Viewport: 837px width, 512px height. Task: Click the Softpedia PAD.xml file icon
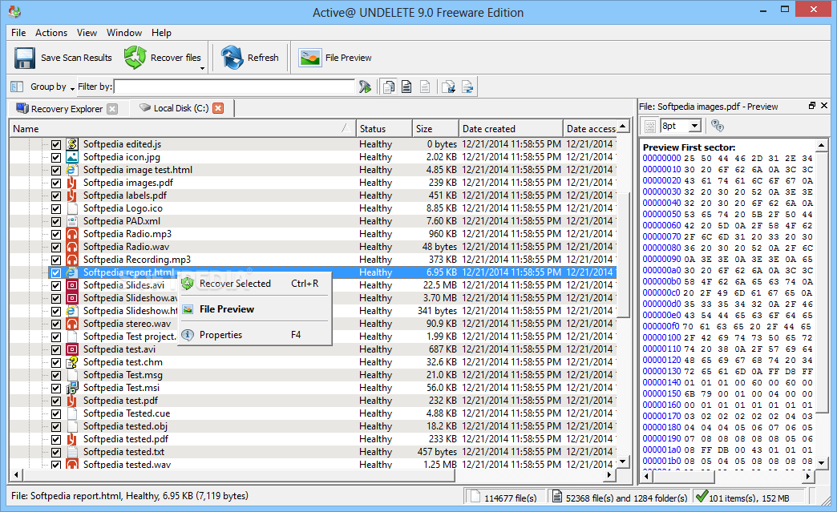[72, 221]
